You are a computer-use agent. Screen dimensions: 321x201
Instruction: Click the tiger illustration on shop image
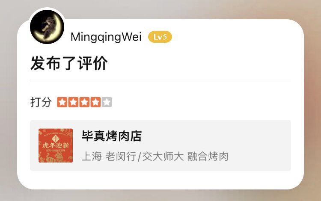click(54, 157)
